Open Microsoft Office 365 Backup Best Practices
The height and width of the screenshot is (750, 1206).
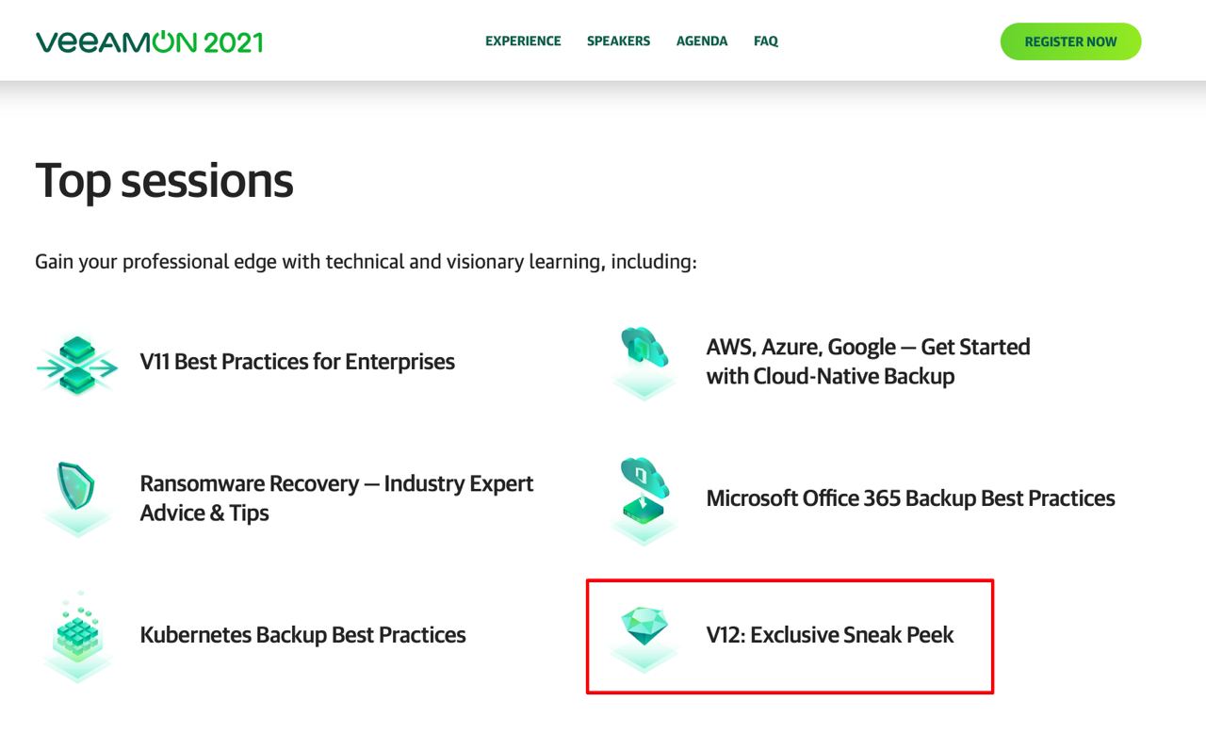910,498
